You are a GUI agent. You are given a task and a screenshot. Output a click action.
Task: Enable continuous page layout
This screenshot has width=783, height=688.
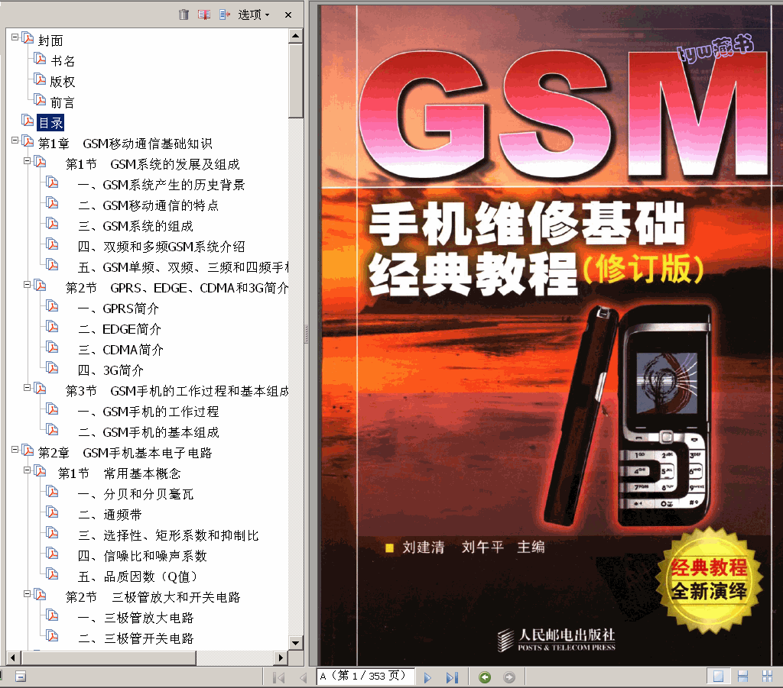(742, 677)
